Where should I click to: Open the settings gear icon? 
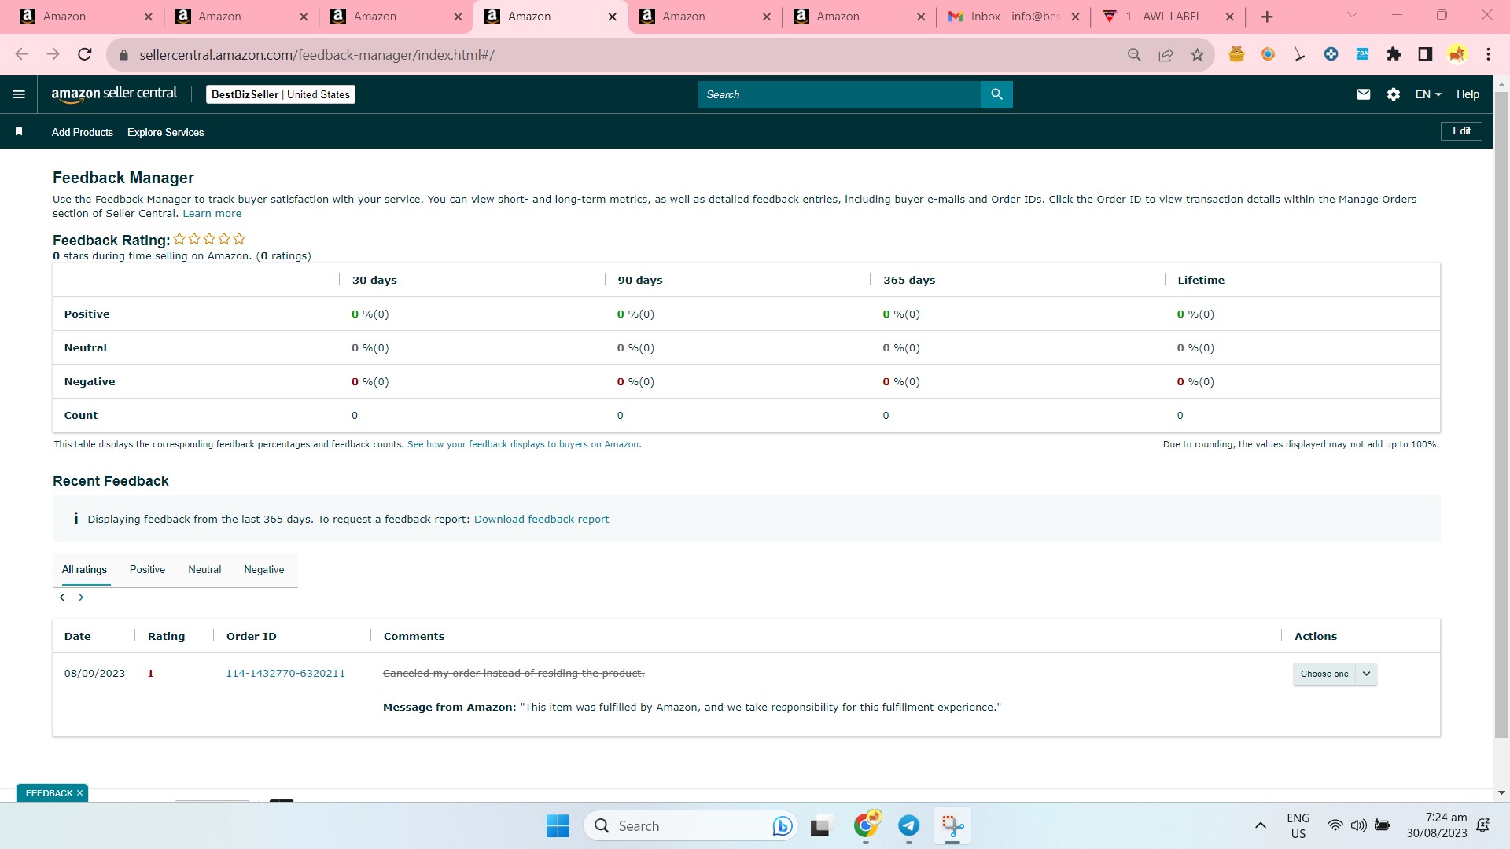[1394, 94]
